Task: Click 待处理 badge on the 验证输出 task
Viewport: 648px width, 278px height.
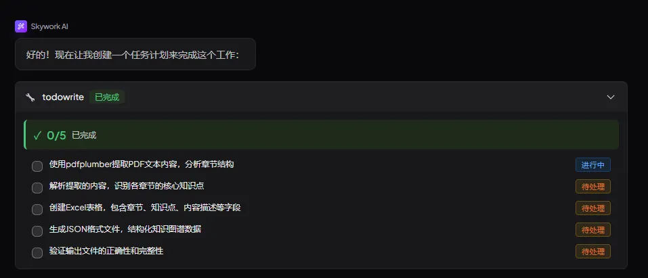Action: (x=593, y=251)
